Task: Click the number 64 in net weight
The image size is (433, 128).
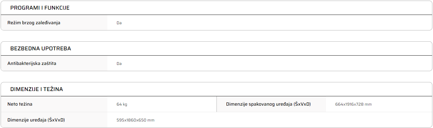Action: click(x=119, y=104)
